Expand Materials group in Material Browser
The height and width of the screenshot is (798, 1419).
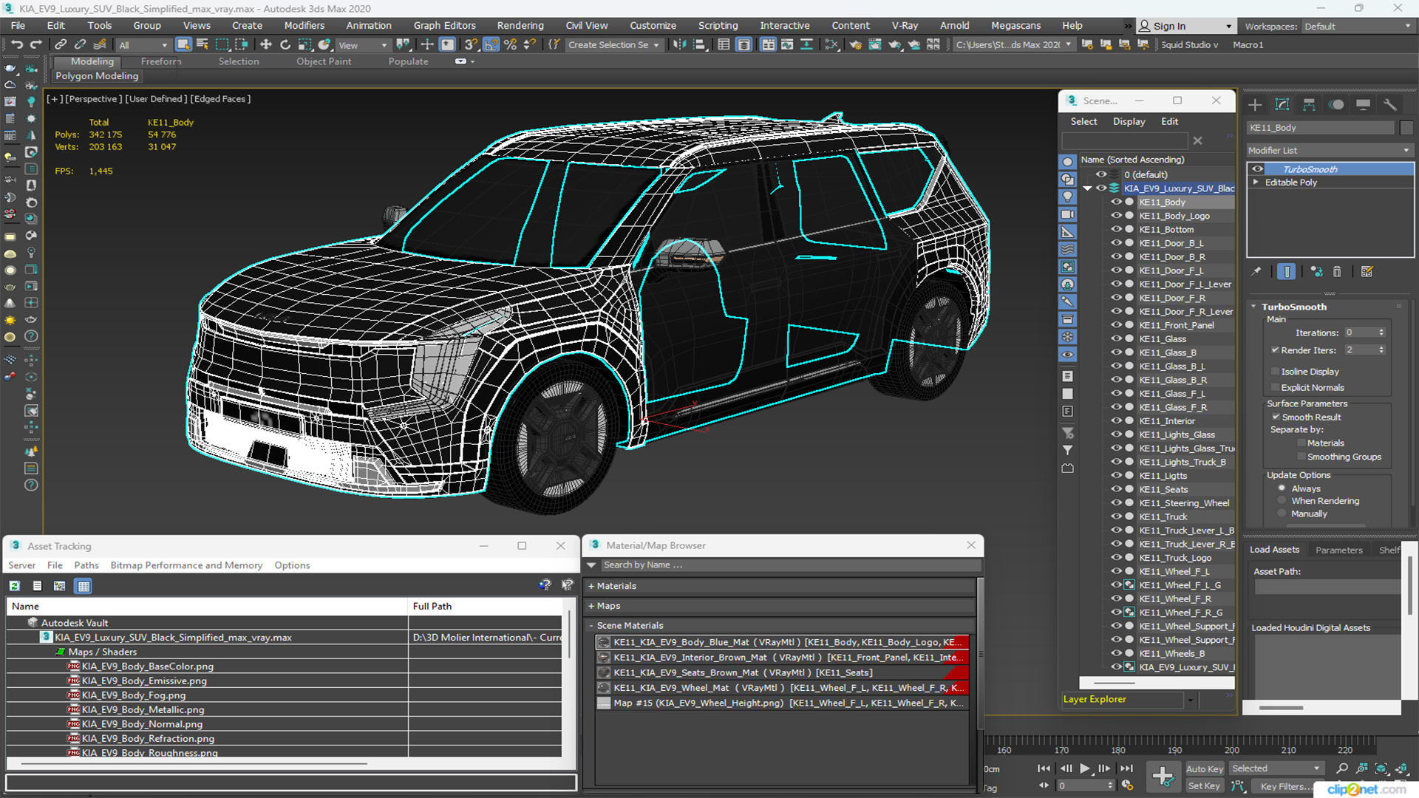591,586
